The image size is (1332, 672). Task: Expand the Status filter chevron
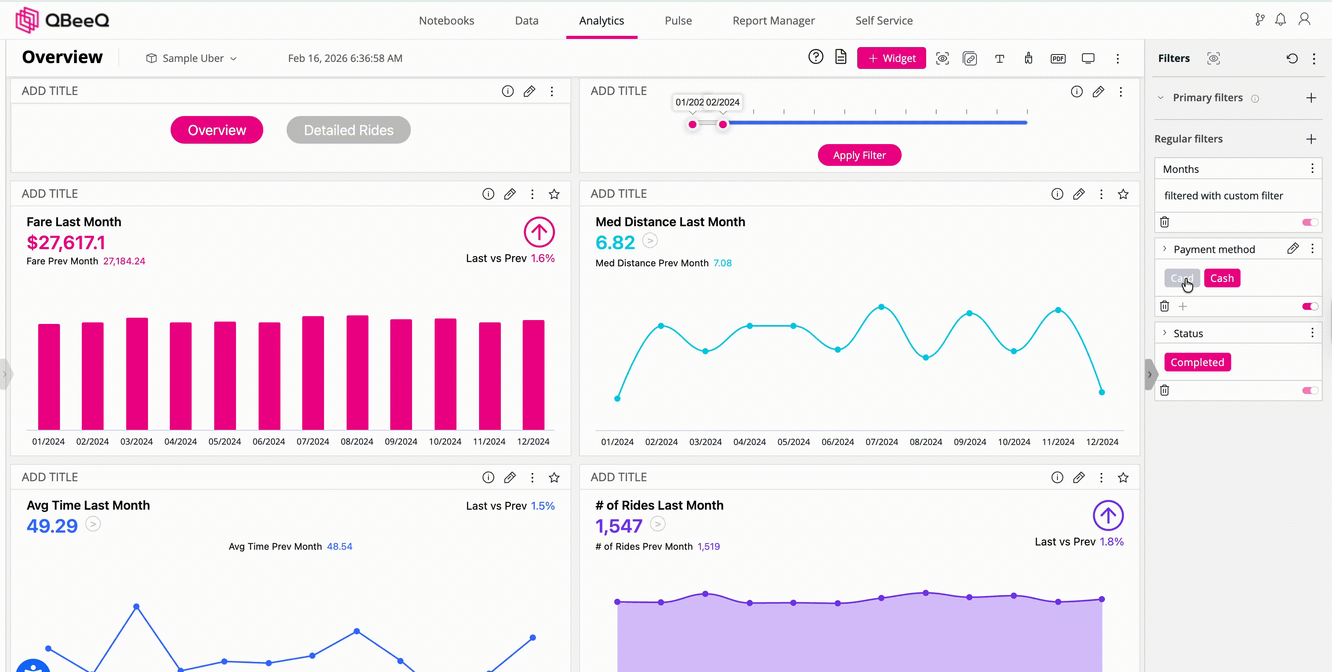[1165, 333]
